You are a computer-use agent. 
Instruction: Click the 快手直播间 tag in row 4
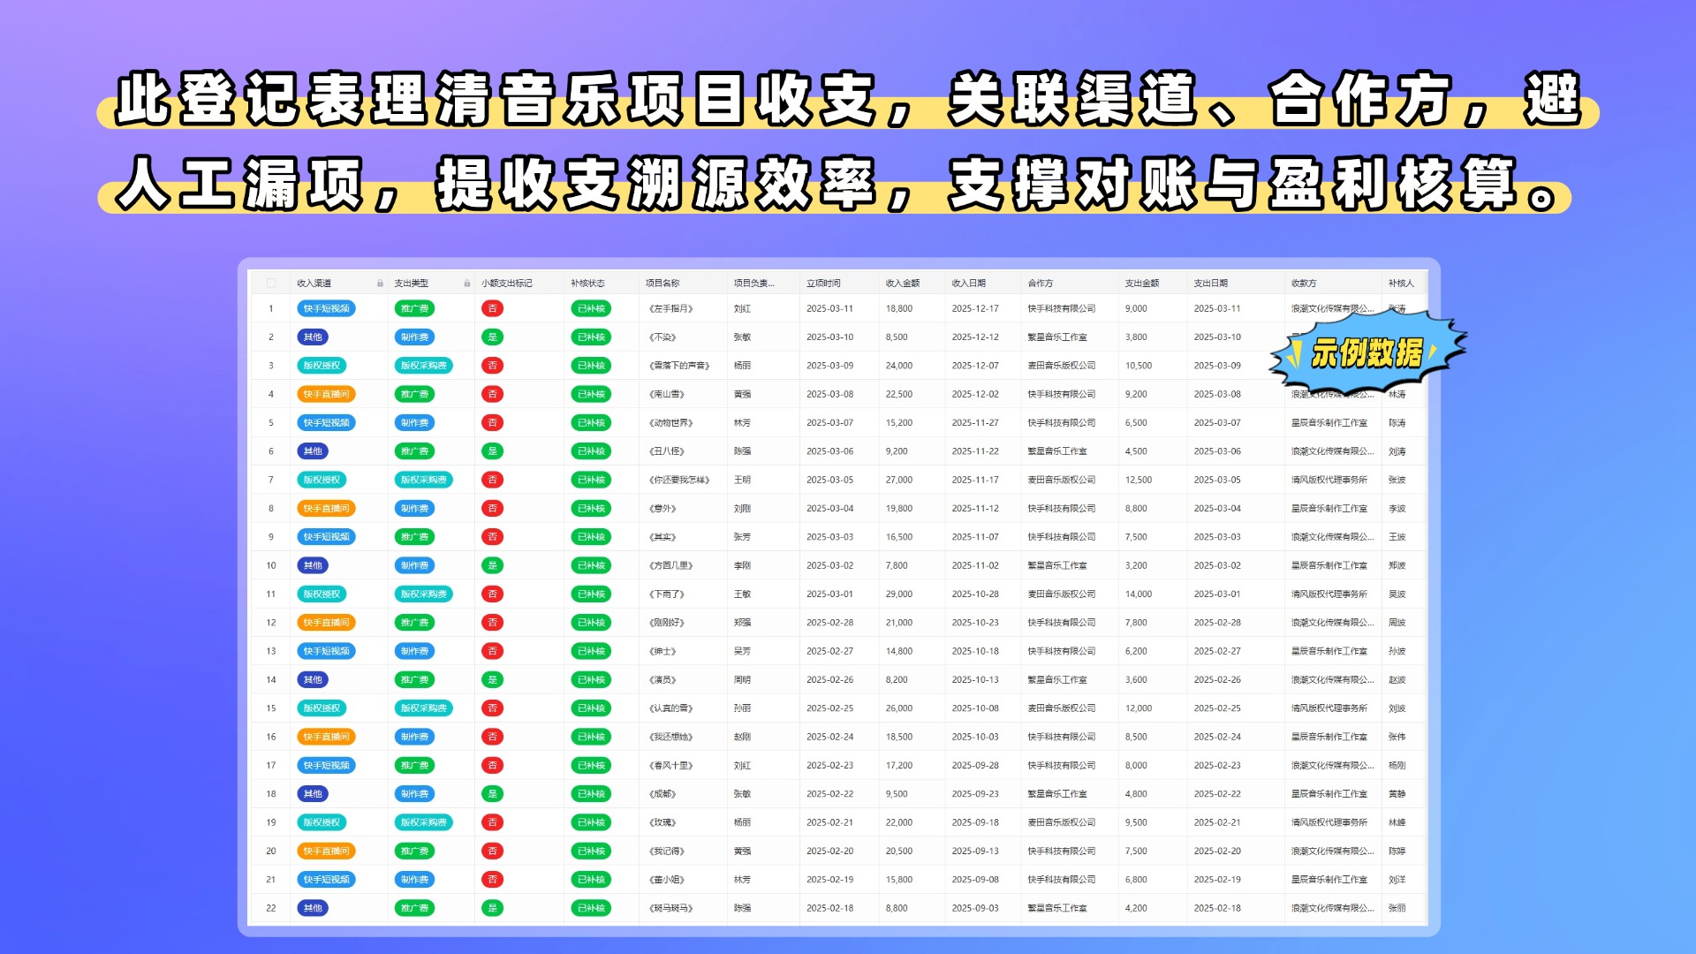(x=326, y=394)
